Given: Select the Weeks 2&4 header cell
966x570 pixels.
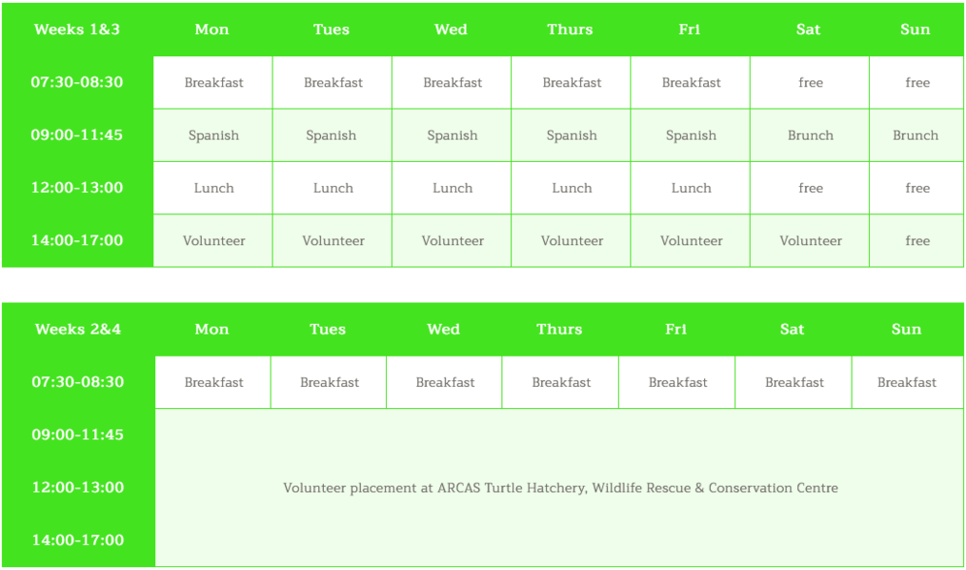Looking at the screenshot, I should click(78, 329).
